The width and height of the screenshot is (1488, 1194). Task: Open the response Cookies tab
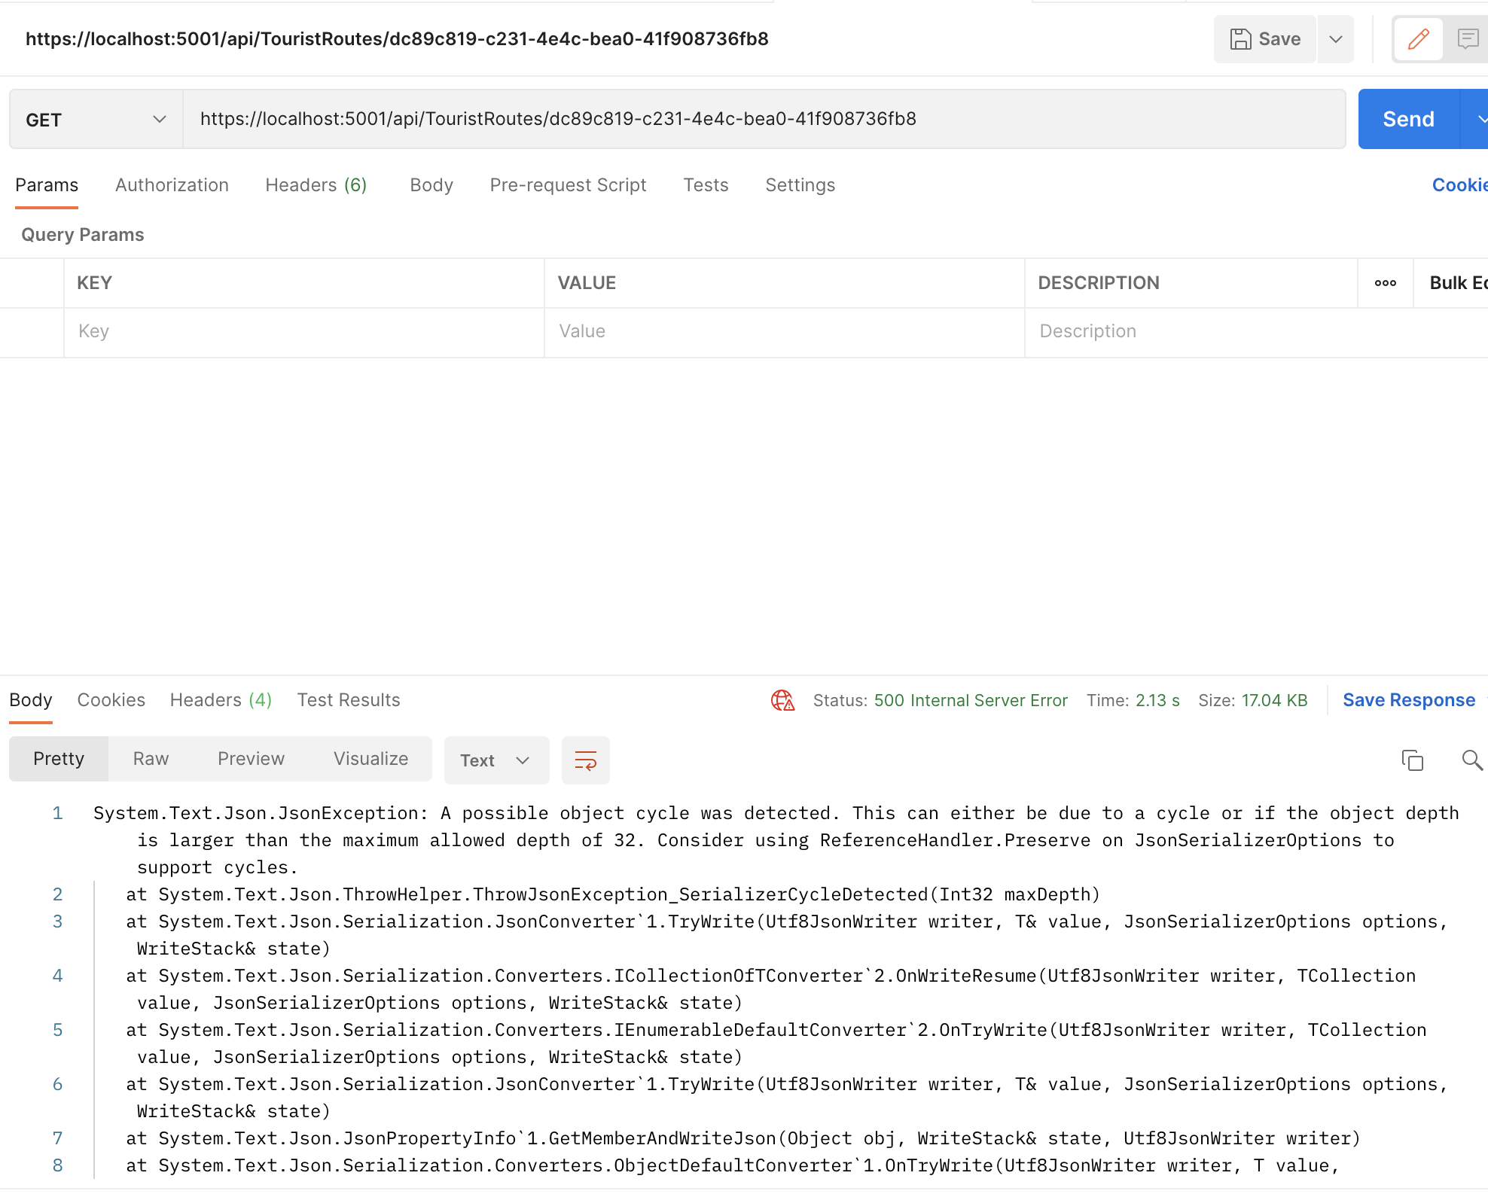pos(111,700)
